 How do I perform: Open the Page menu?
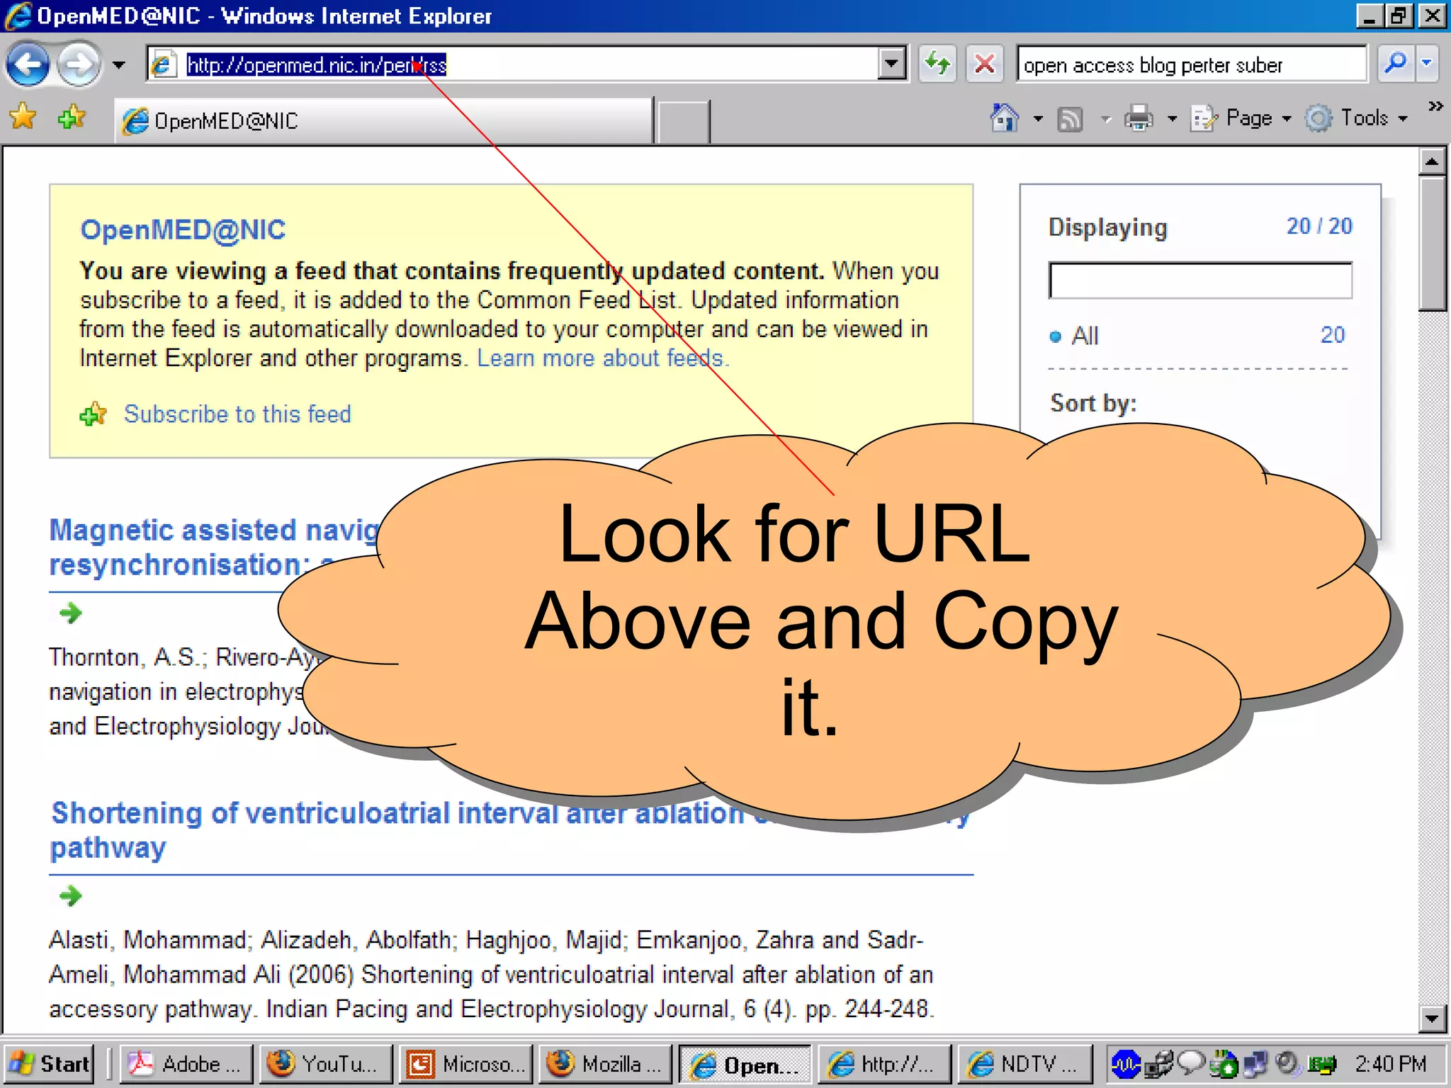[x=1241, y=118]
